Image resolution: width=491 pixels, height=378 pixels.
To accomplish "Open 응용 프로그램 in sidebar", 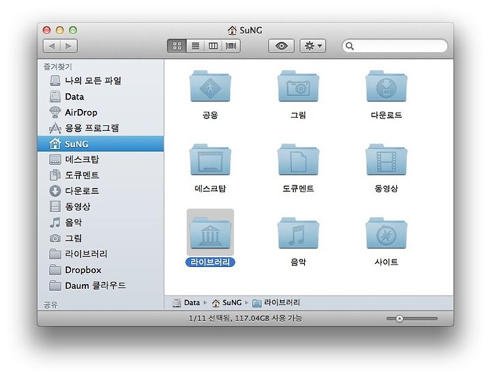I will pyautogui.click(x=100, y=128).
